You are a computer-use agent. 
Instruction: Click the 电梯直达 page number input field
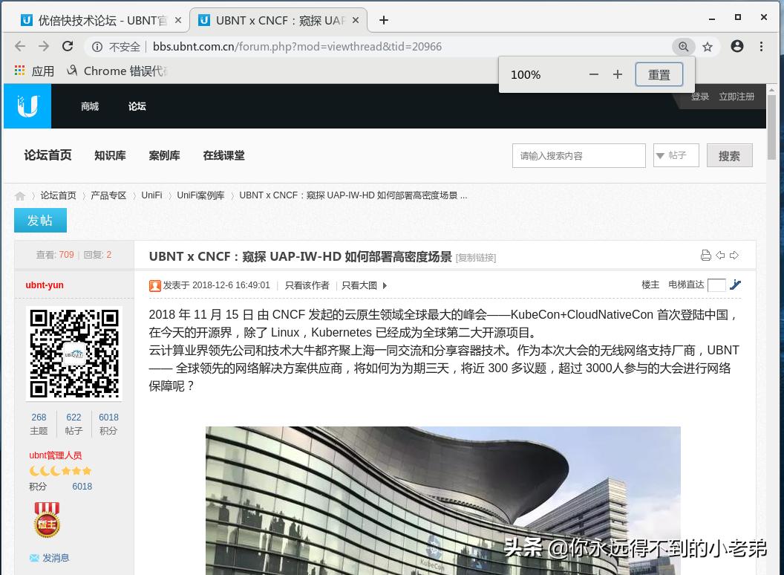click(716, 285)
